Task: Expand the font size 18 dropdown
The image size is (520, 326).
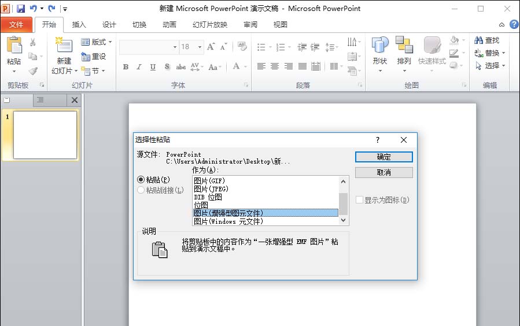Action: click(x=200, y=47)
